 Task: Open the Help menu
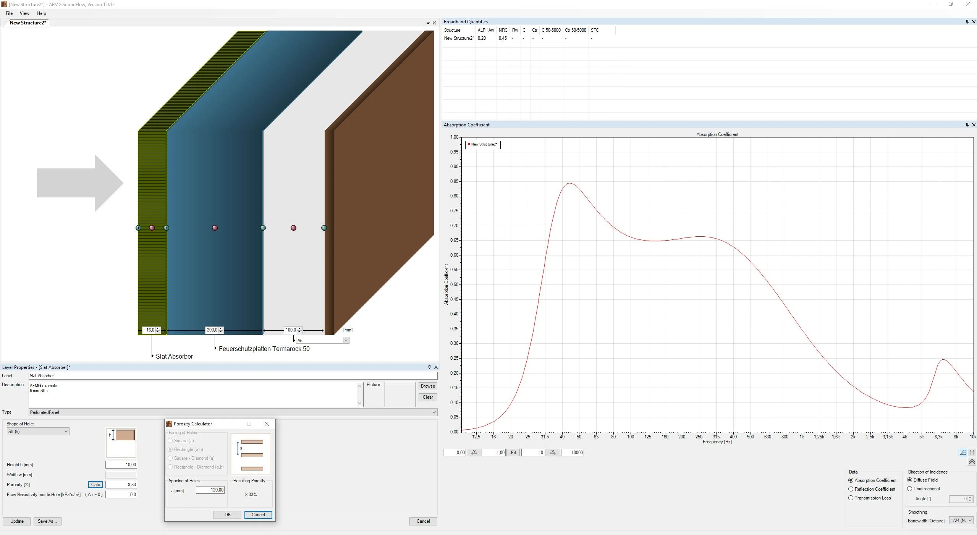[x=41, y=13]
